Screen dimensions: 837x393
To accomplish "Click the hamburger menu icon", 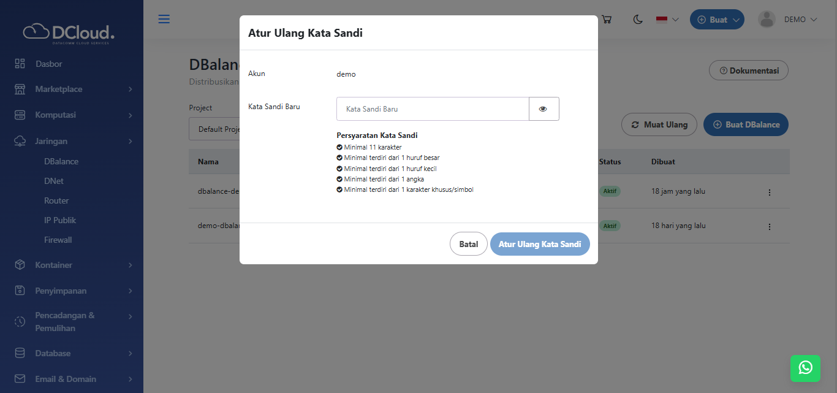I will pyautogui.click(x=164, y=19).
